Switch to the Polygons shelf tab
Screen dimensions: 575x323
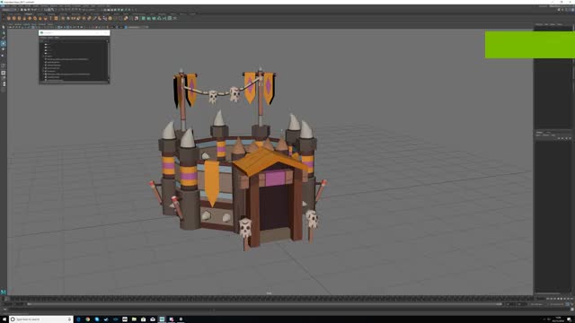pos(28,14)
